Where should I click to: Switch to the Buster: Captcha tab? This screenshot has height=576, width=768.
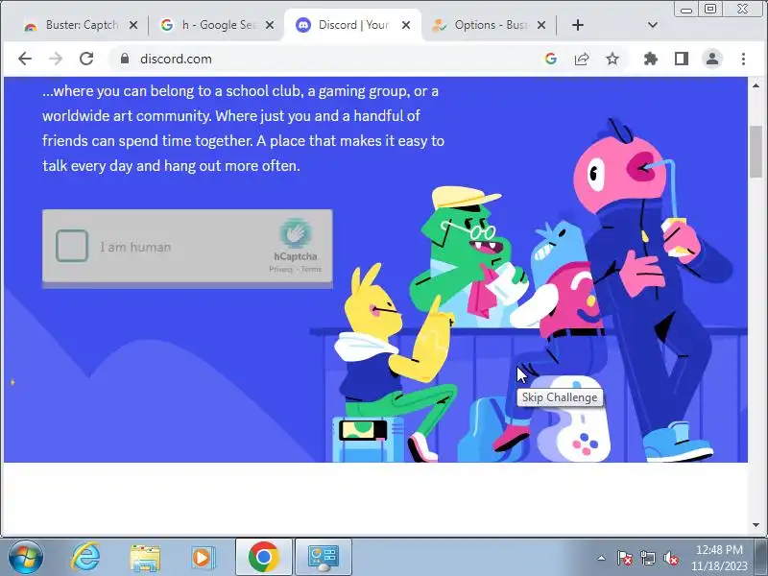tap(81, 25)
